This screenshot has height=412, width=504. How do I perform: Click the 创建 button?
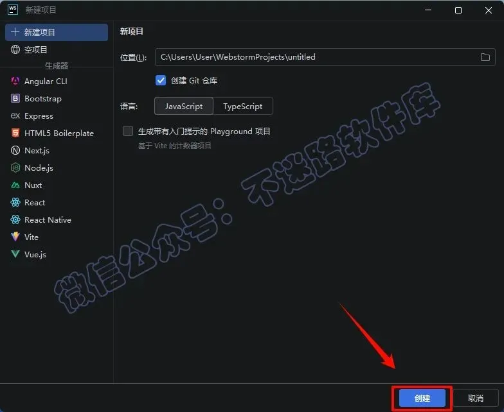422,398
